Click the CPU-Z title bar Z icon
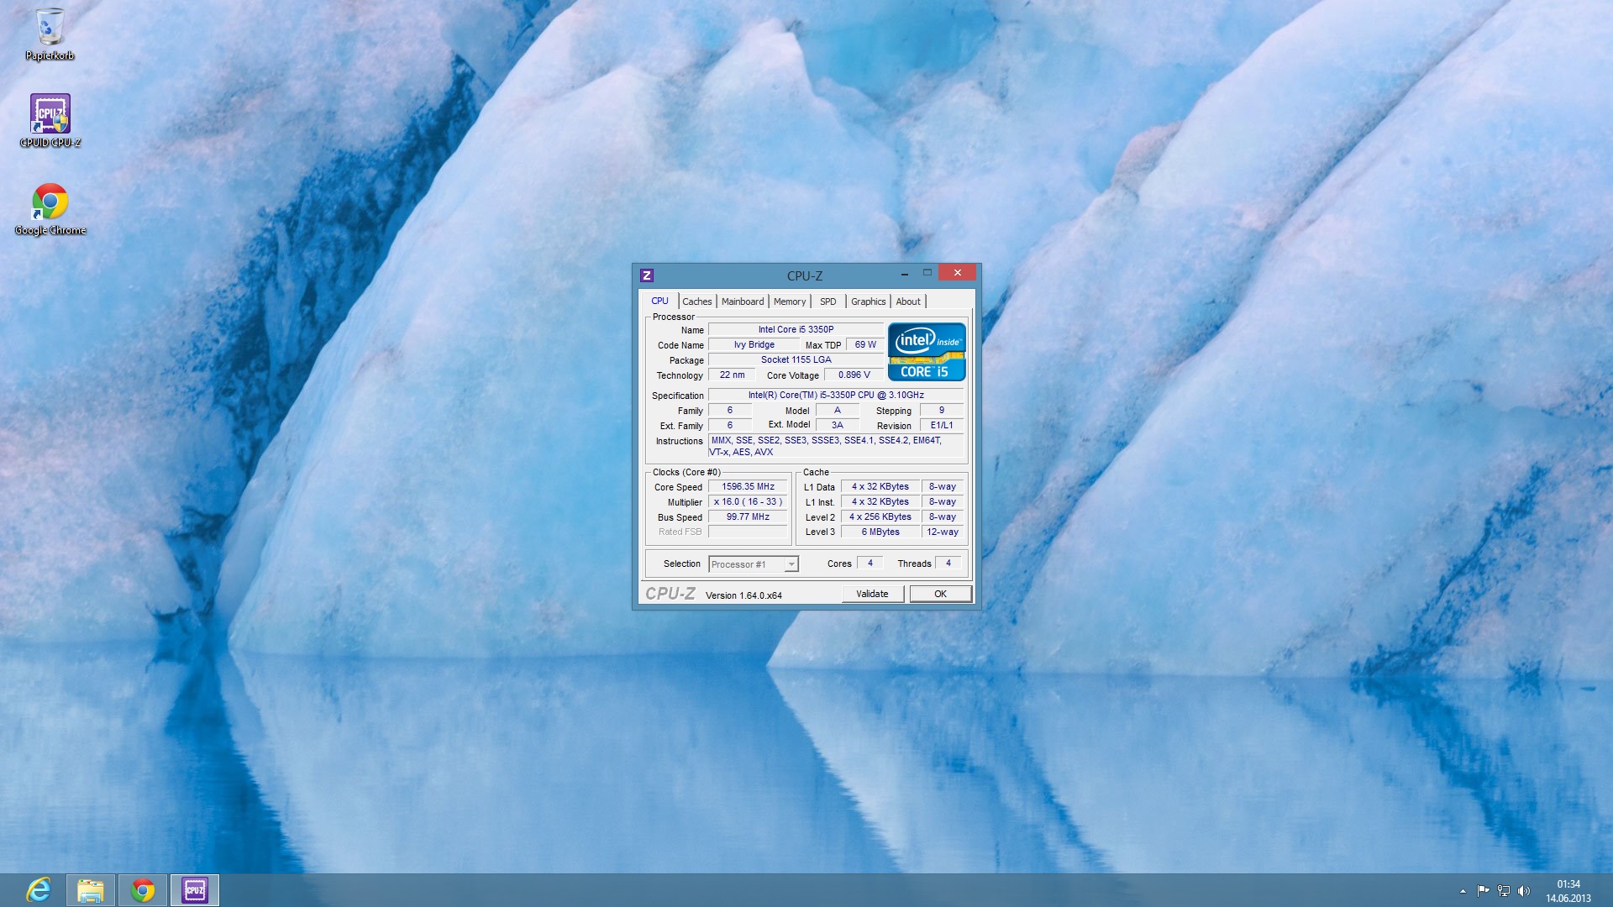Screen dimensions: 1613x907 (x=646, y=275)
